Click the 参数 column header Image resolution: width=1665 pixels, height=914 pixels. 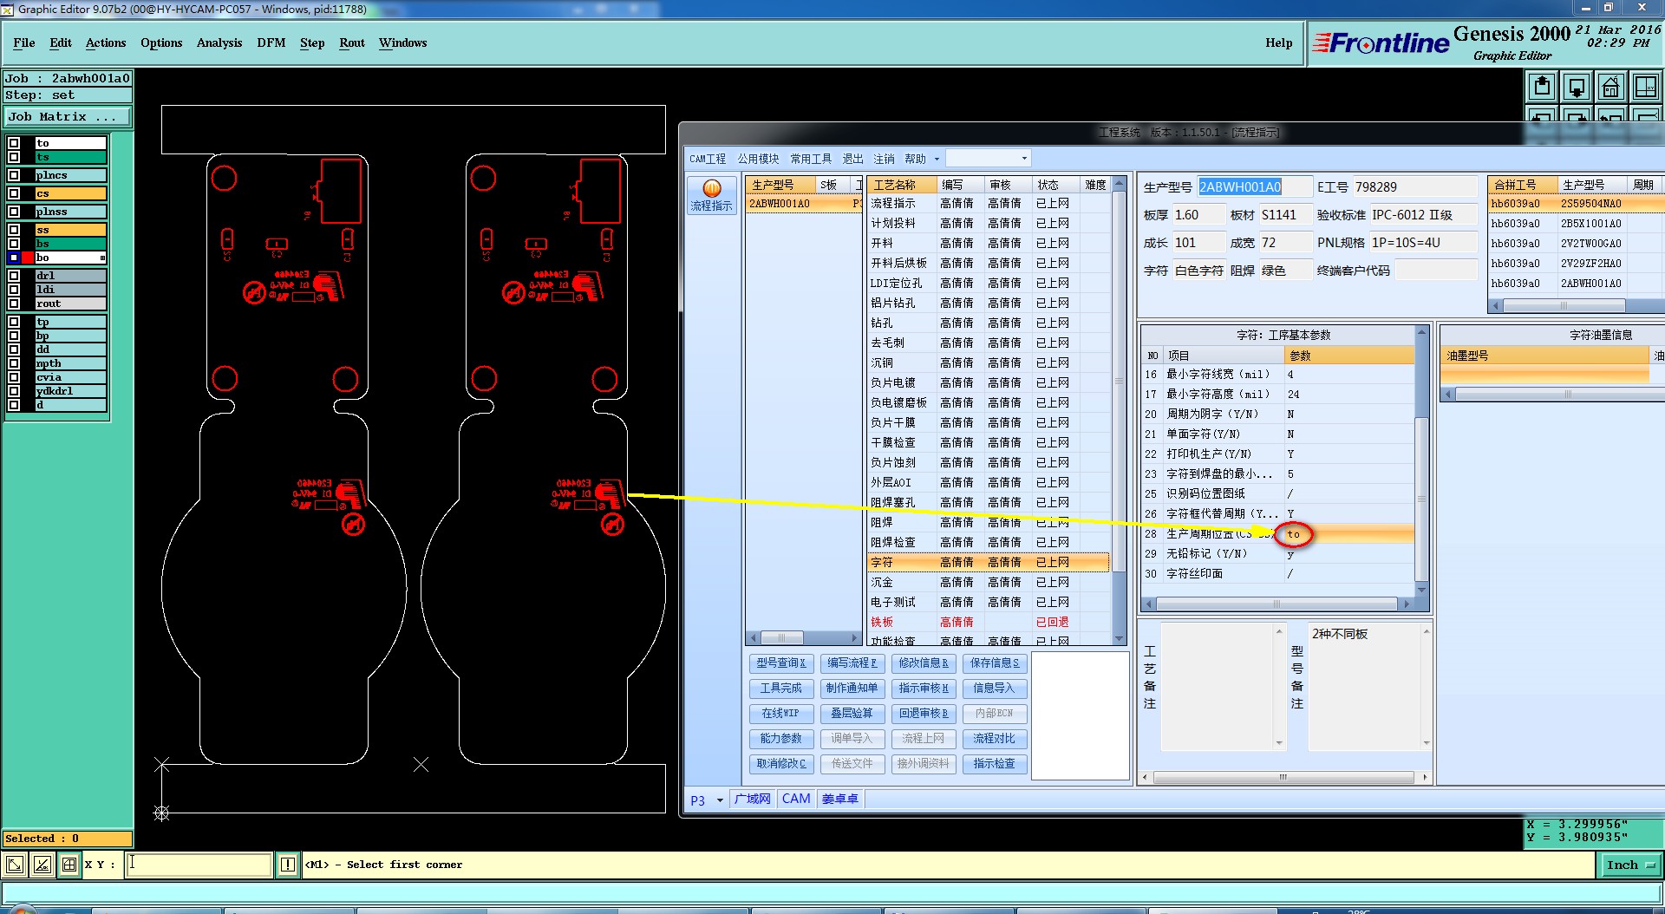1348,356
